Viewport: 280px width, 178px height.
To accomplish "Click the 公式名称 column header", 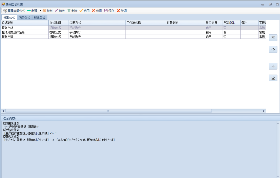I will (x=24, y=23).
